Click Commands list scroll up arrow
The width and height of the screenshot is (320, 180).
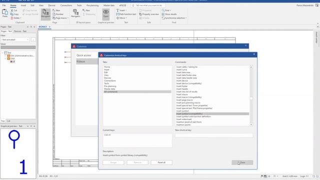(x=251, y=67)
